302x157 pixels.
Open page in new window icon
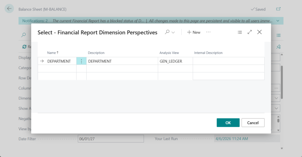(x=278, y=9)
